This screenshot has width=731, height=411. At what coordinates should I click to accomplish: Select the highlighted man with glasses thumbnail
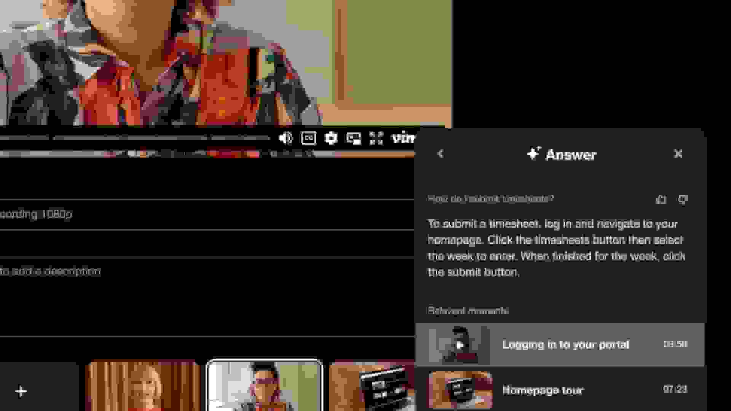pos(264,386)
